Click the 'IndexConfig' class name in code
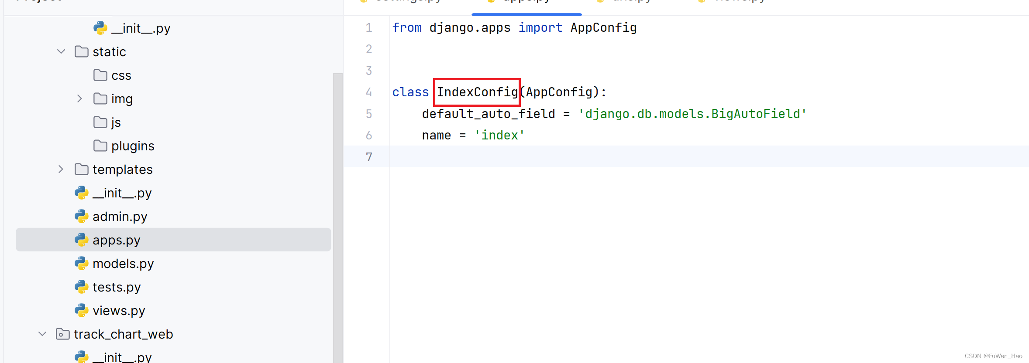This screenshot has width=1029, height=363. [477, 92]
